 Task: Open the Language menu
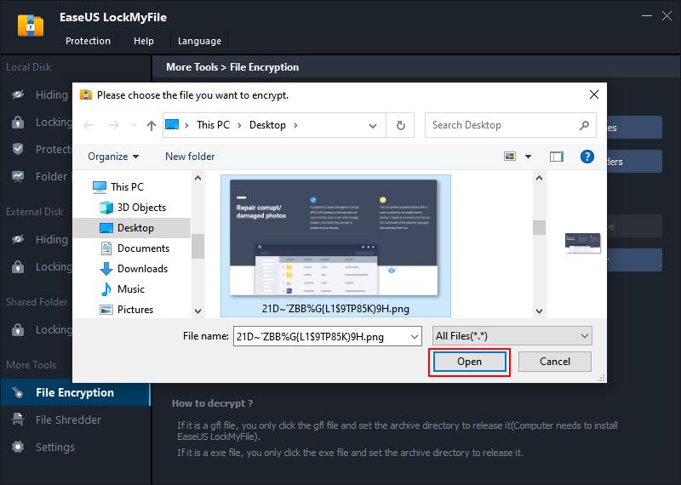click(x=199, y=41)
